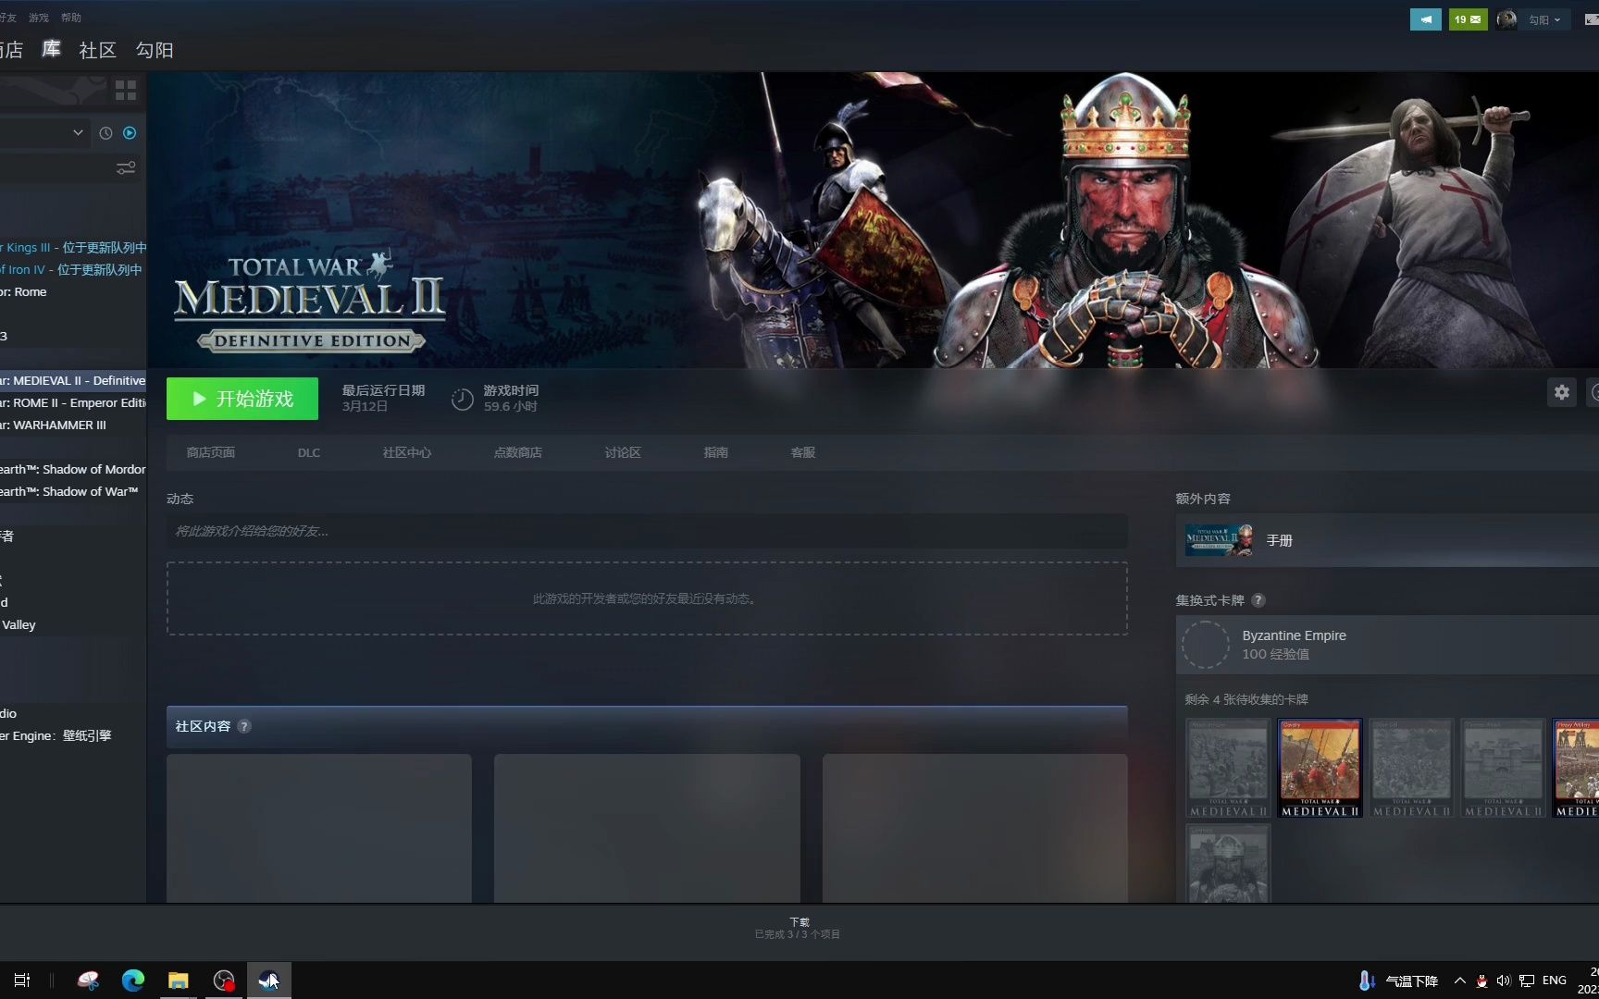Select ROME II - Emperor Edition entry
1599x999 pixels.
[x=73, y=403]
